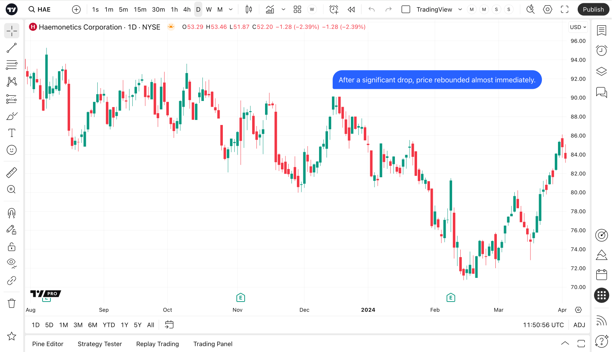Open forecasting and measurement tools
Image resolution: width=612 pixels, height=352 pixels.
(x=11, y=99)
